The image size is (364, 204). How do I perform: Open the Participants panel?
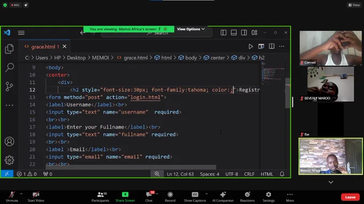point(100,197)
